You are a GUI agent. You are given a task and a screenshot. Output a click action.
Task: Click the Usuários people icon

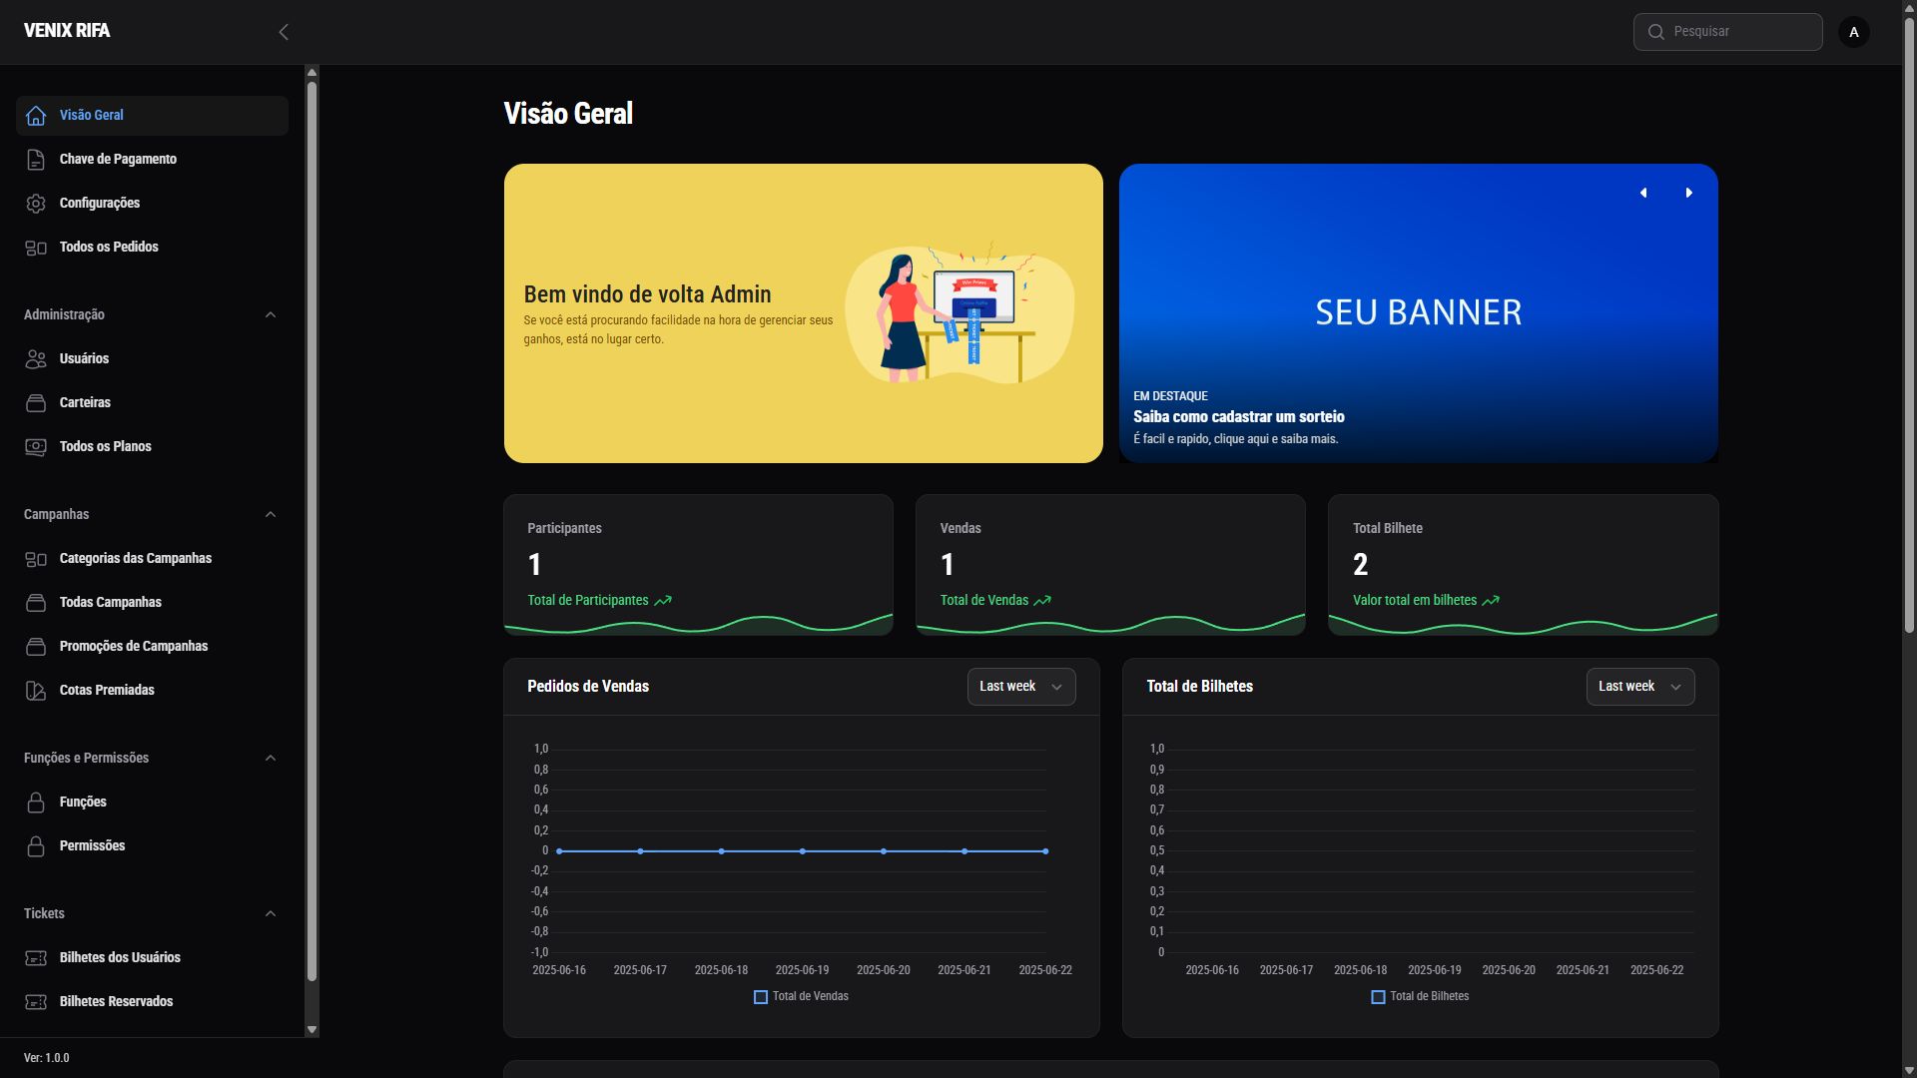tap(36, 359)
